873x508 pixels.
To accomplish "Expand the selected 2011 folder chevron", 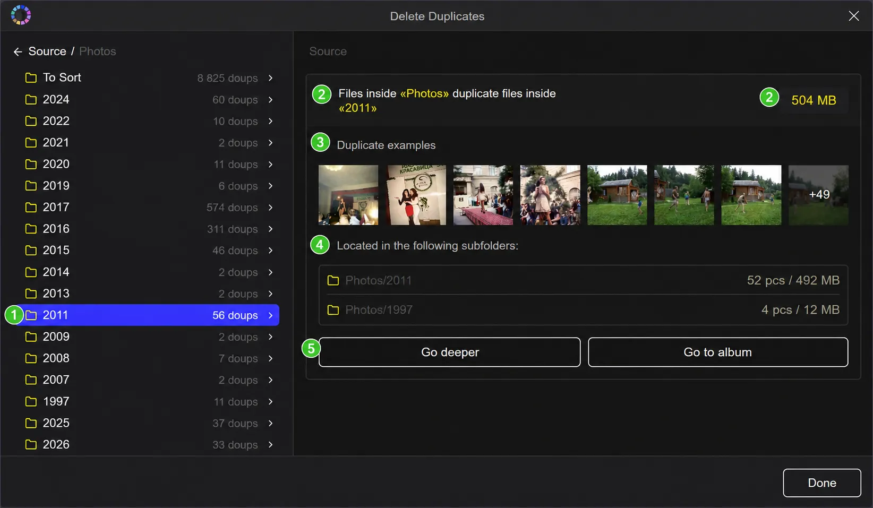I will [270, 315].
